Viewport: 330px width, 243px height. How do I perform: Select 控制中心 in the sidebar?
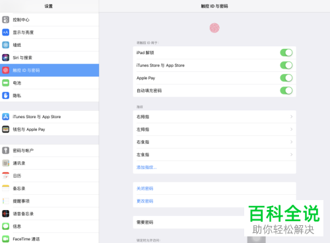coord(49,20)
